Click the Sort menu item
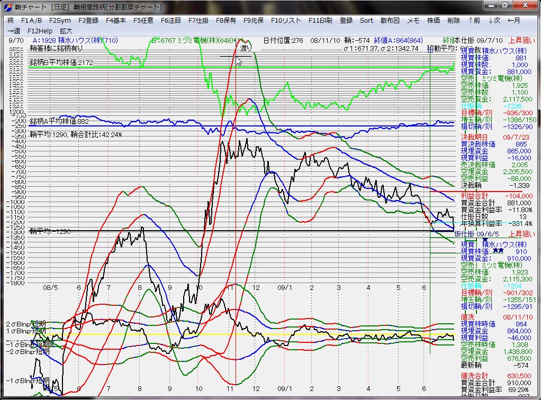This screenshot has width=541, height=400. tap(366, 20)
